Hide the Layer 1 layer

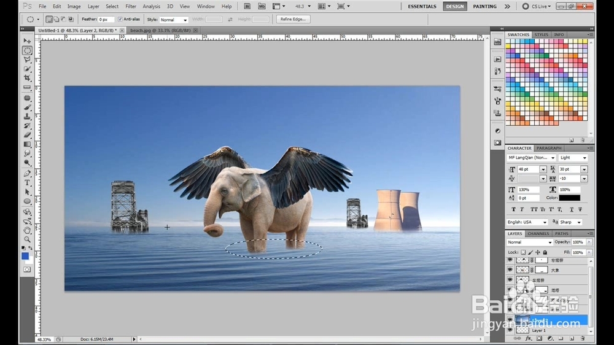510,330
